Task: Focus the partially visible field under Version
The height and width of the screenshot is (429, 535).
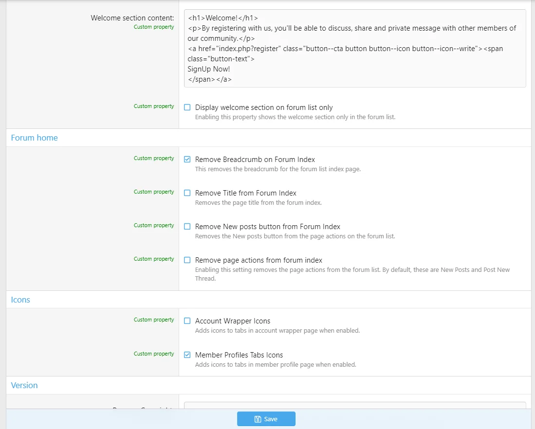Action: pos(354,405)
